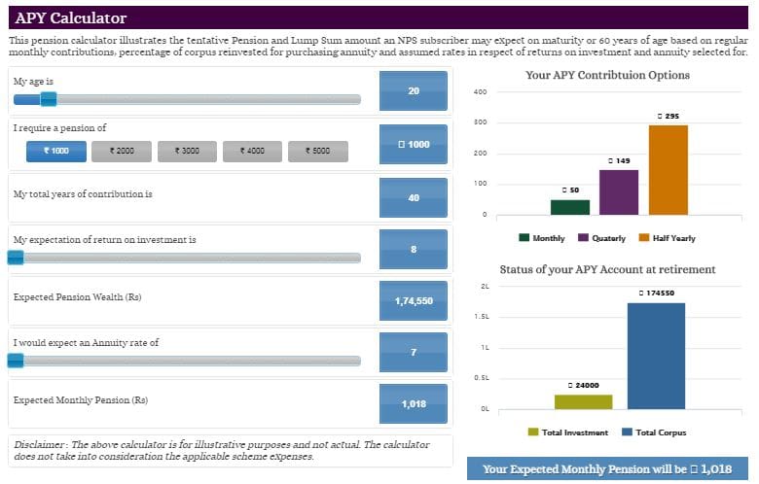The height and width of the screenshot is (484, 759).
Task: Toggle the Total Corpus legend swatch
Action: tap(627, 432)
